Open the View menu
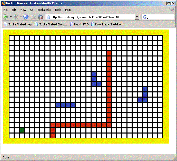The height and width of the screenshot is (161, 177). (x=23, y=10)
